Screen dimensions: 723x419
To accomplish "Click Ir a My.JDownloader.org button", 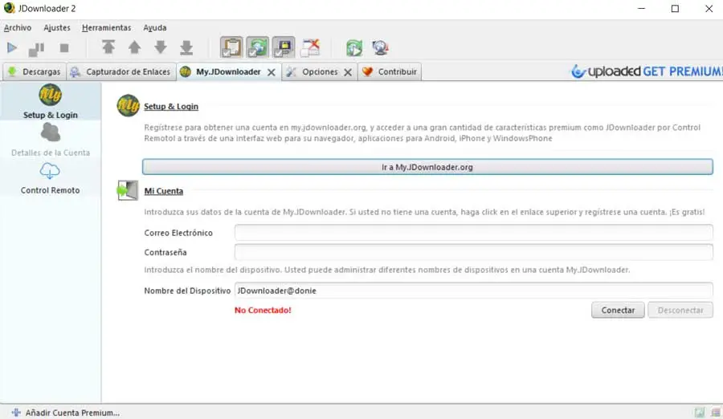I will coord(427,167).
